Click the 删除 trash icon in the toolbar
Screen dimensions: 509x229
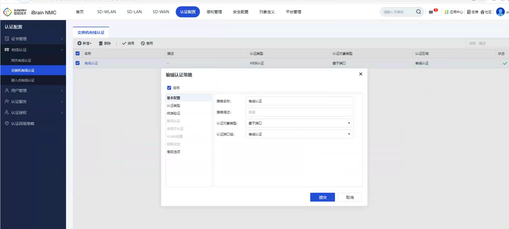click(100, 43)
